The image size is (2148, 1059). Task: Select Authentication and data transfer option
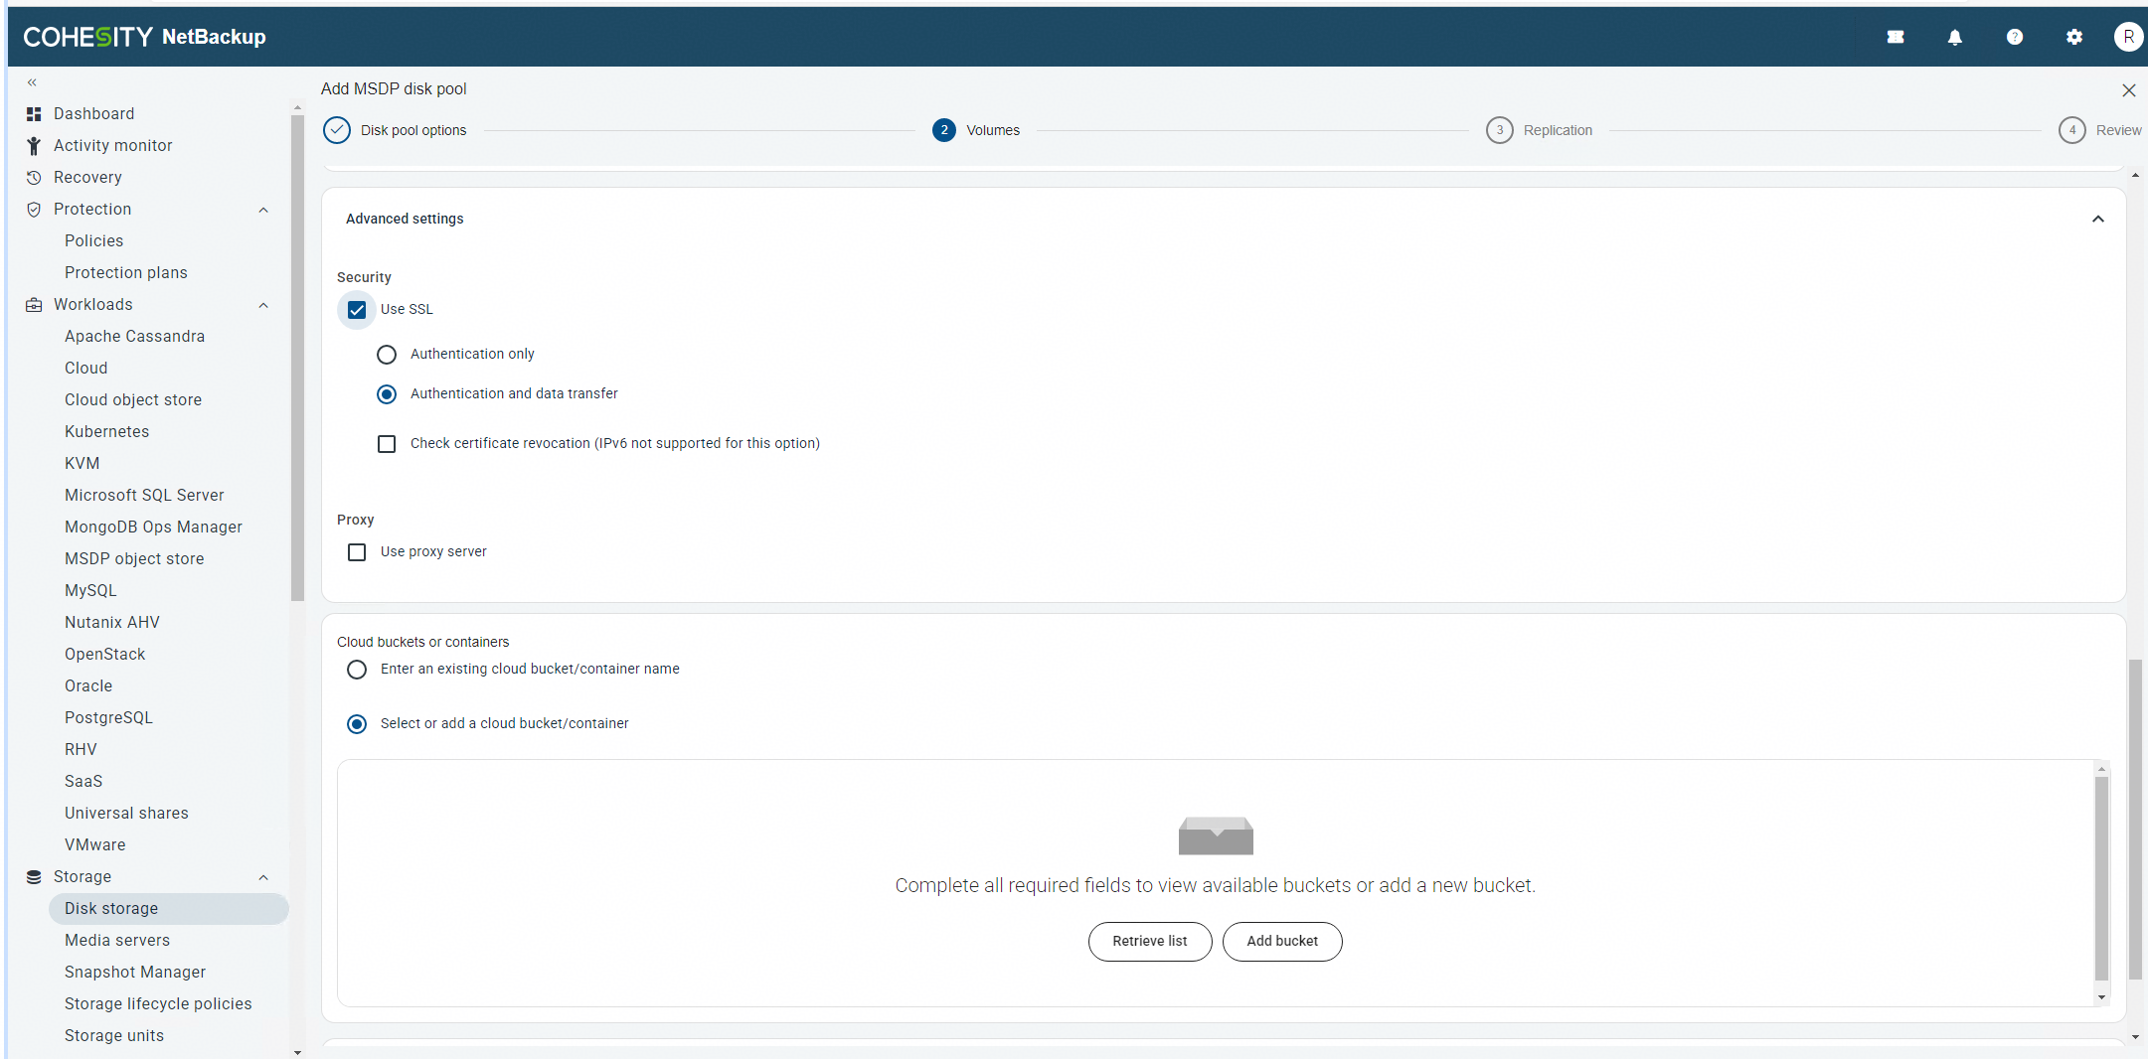[x=387, y=394]
